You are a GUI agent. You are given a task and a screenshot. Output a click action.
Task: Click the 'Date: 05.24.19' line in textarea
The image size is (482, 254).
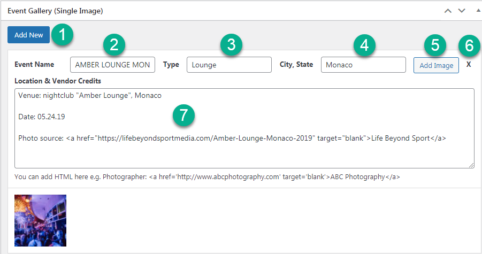(x=42, y=117)
